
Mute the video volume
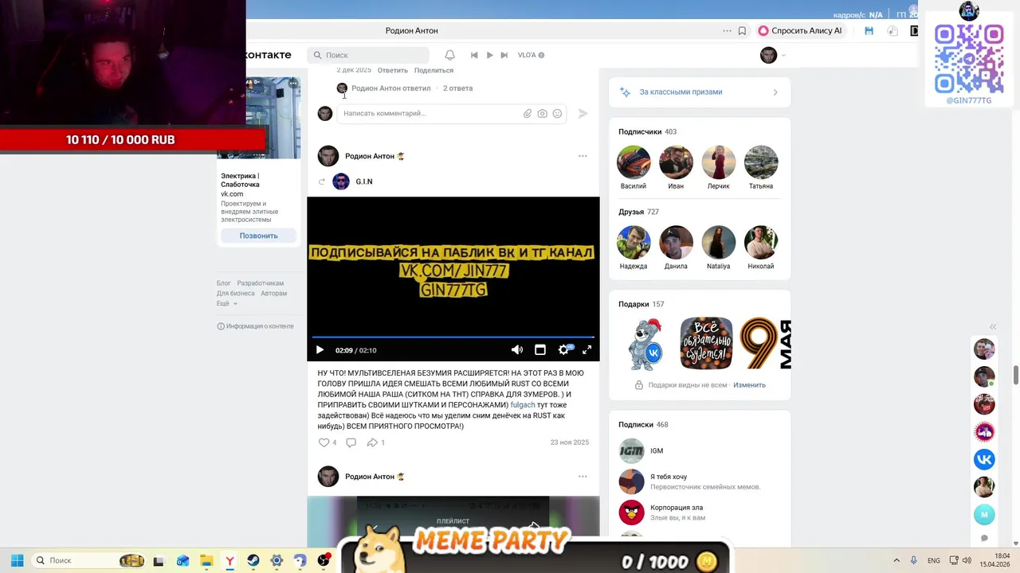point(517,350)
